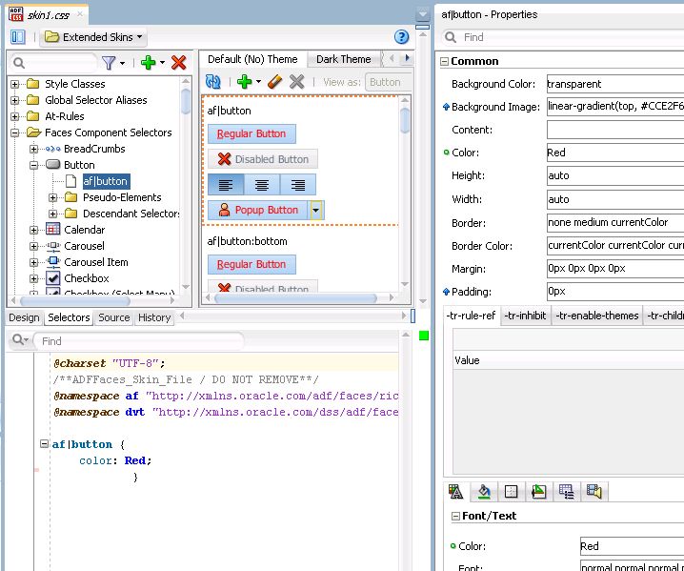This screenshot has width=684, height=571.
Task: Switch to the Source tab
Action: tap(114, 317)
